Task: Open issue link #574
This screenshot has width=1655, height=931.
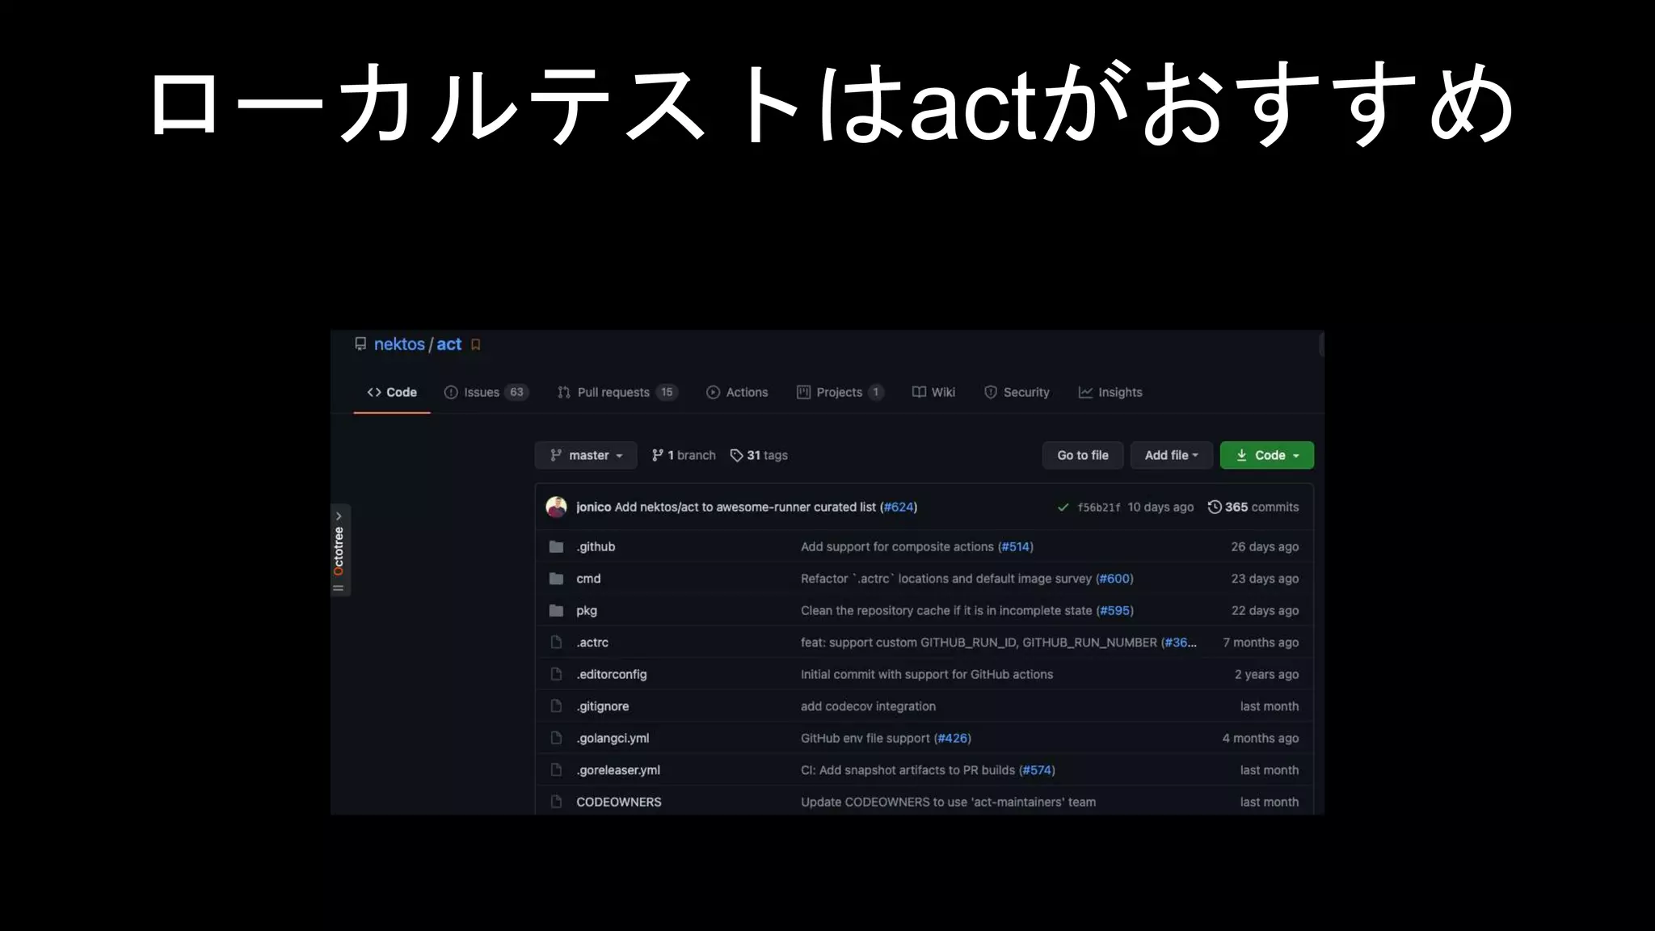Action: click(x=1037, y=770)
